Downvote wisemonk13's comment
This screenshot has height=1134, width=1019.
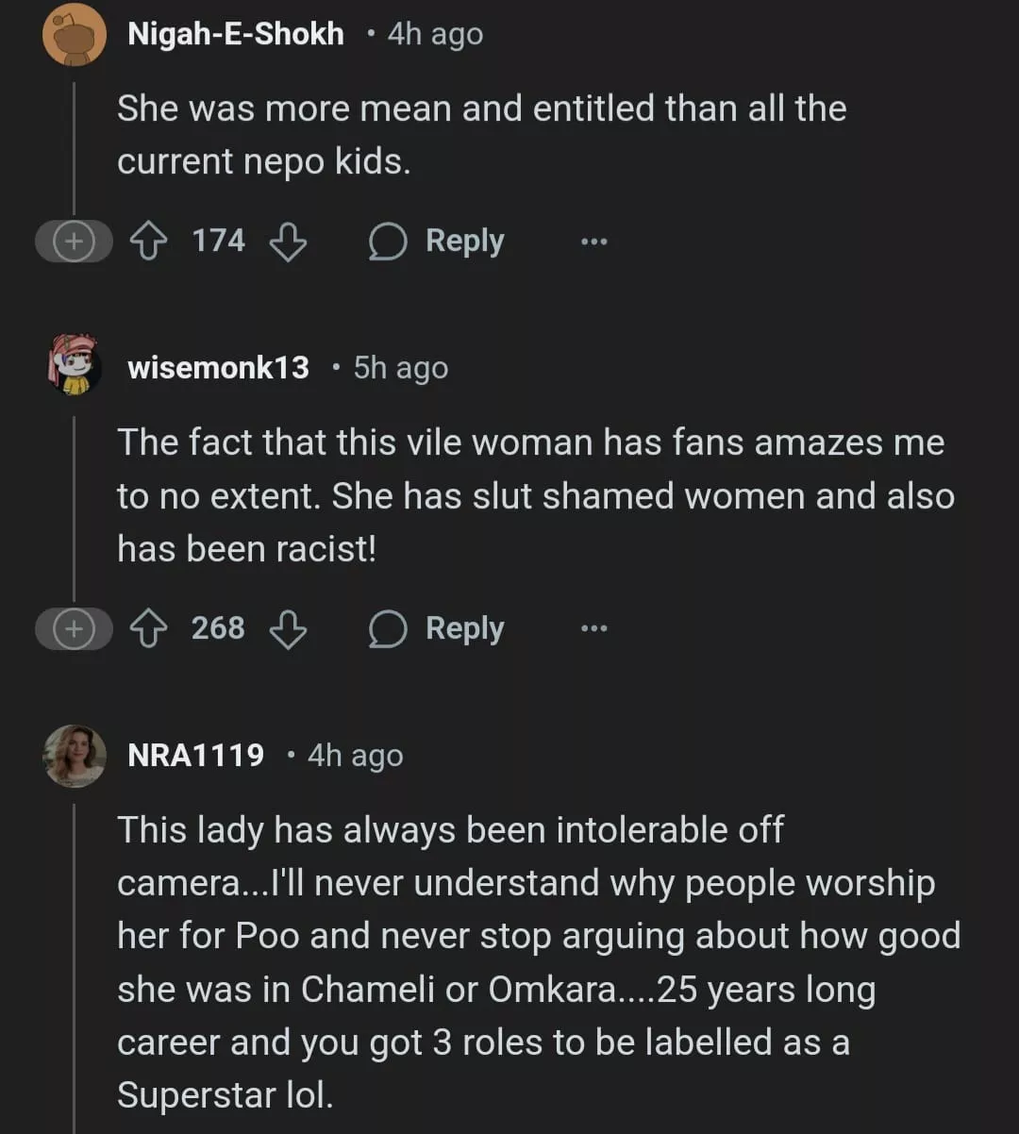288,629
